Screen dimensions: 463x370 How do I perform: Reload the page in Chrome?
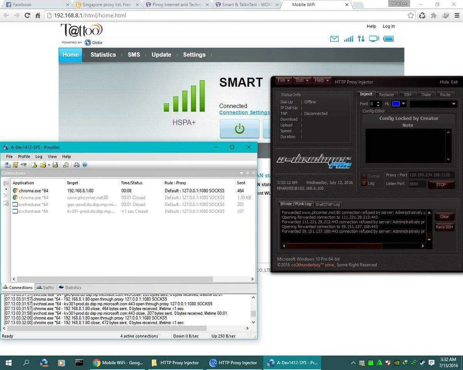27,15
